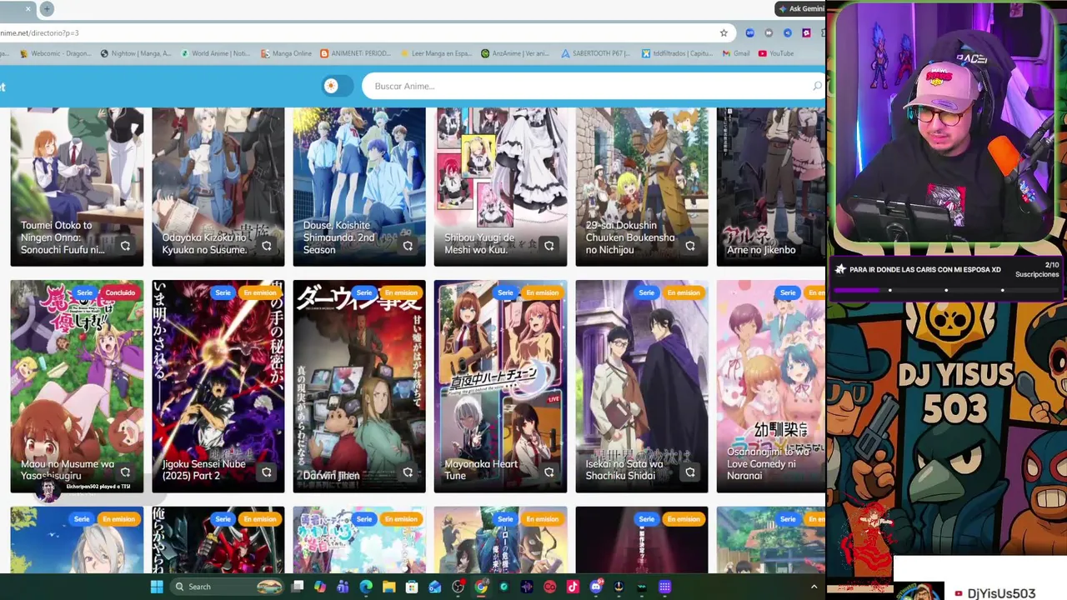Open the Manga Online bookmark
This screenshot has width=1067, height=600.
286,53
